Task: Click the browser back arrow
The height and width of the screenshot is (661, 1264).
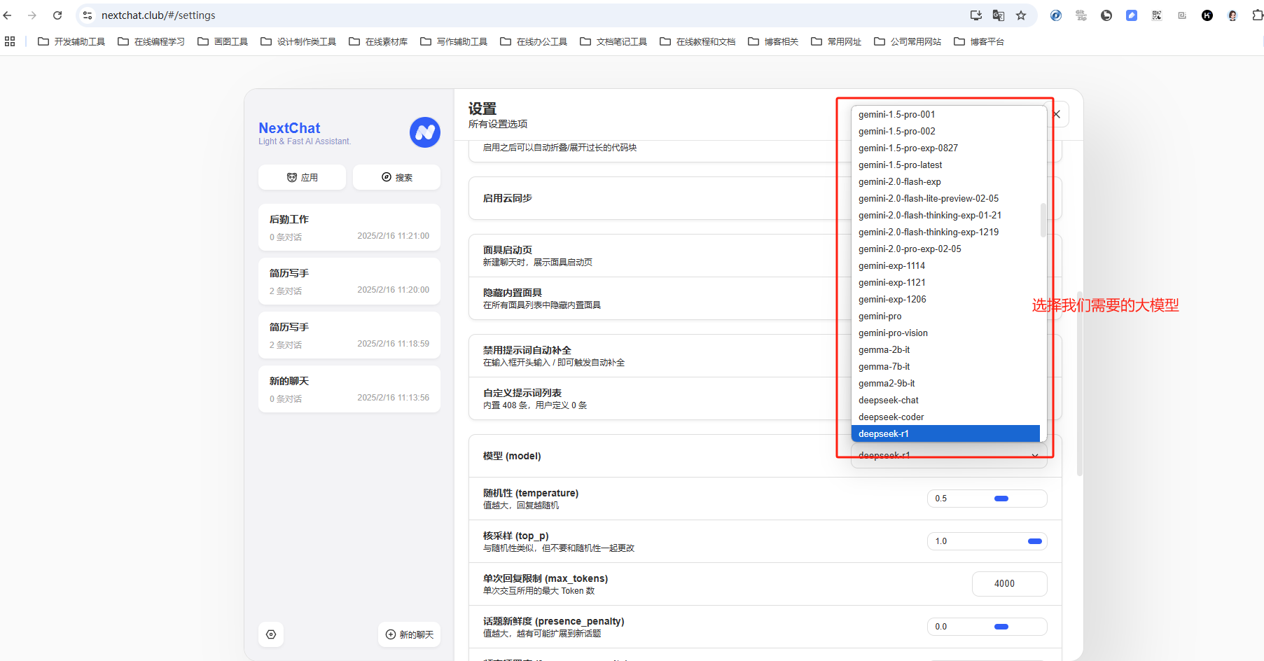Action: click(8, 15)
